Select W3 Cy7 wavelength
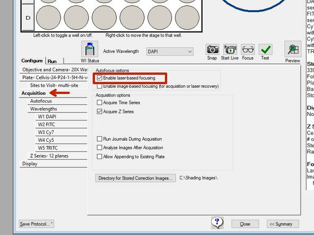 [62, 132]
